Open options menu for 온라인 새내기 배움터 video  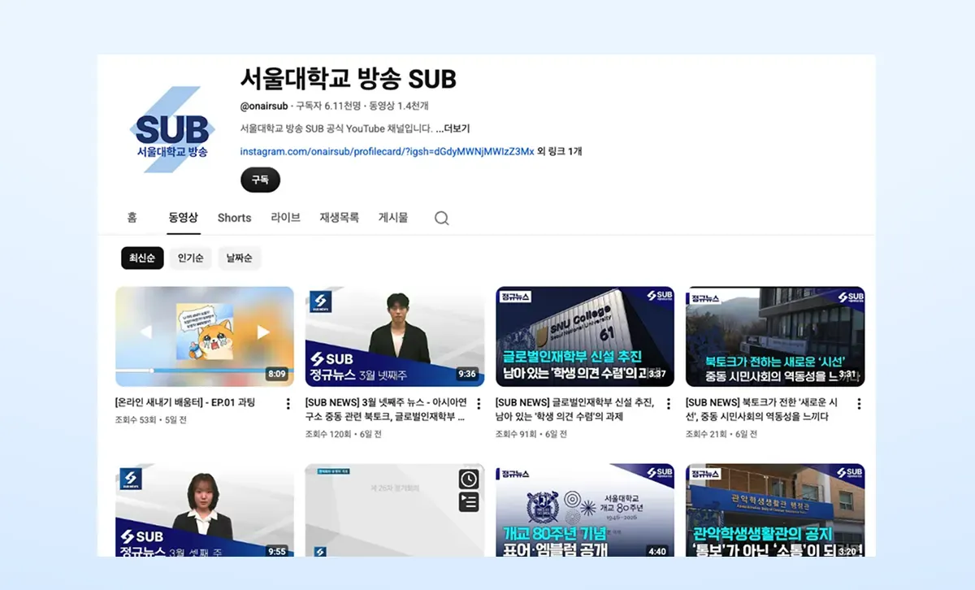coord(288,404)
